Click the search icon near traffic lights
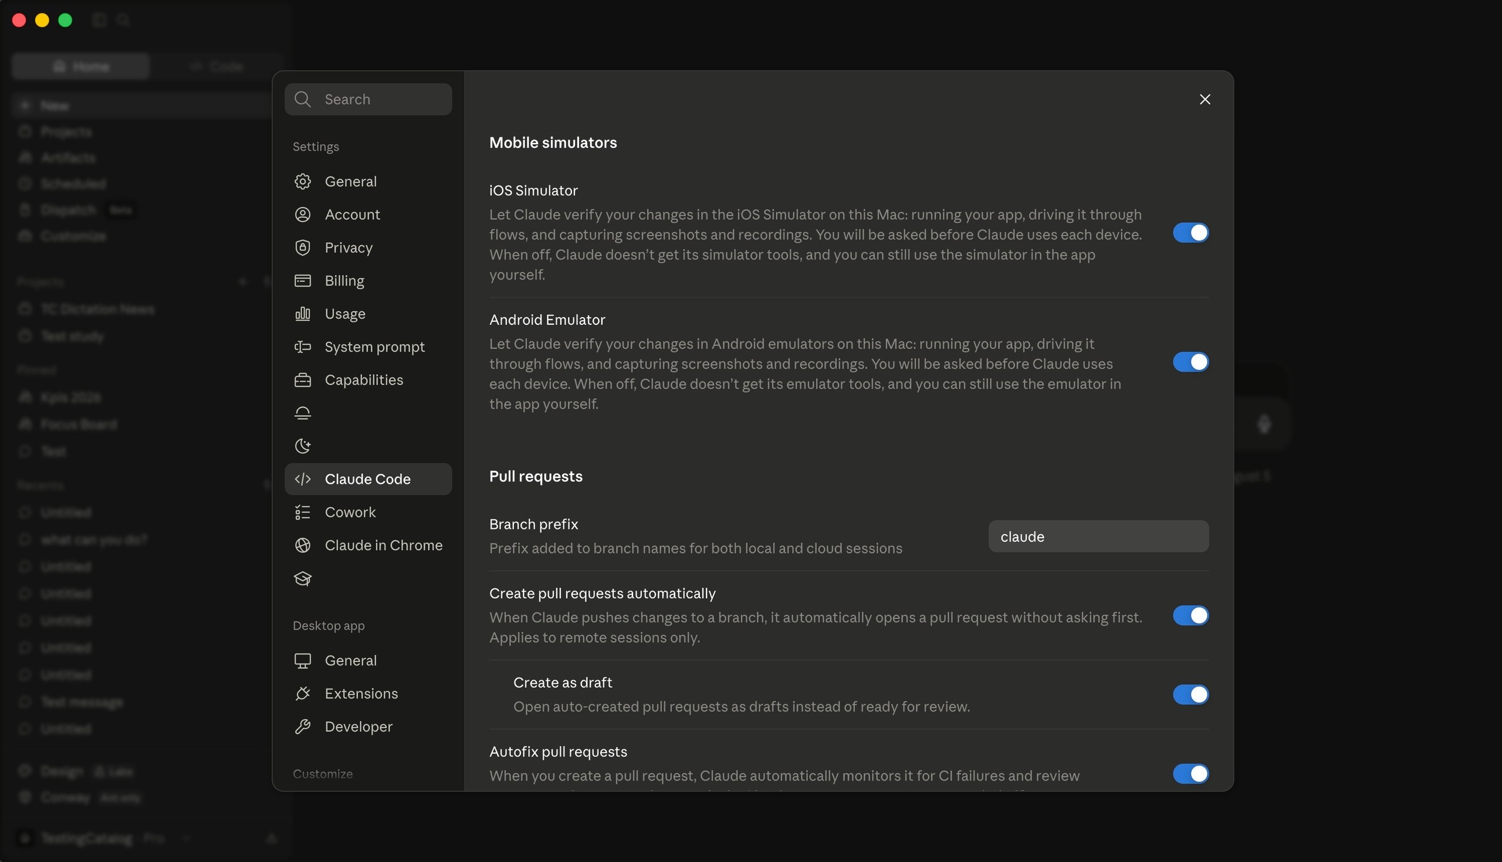Screen dimensions: 1502x862 123,20
